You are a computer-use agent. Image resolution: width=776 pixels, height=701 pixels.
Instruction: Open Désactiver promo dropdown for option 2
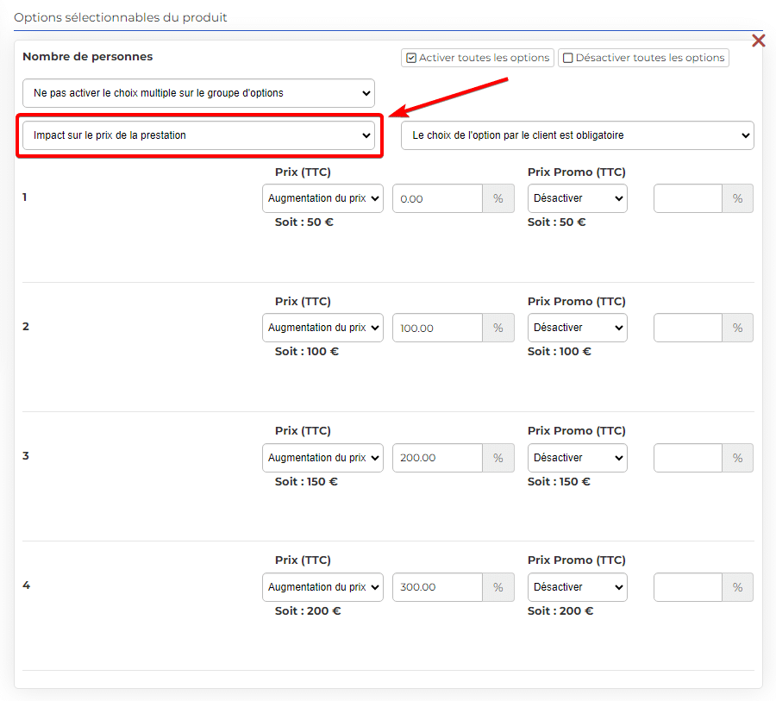[x=578, y=328]
